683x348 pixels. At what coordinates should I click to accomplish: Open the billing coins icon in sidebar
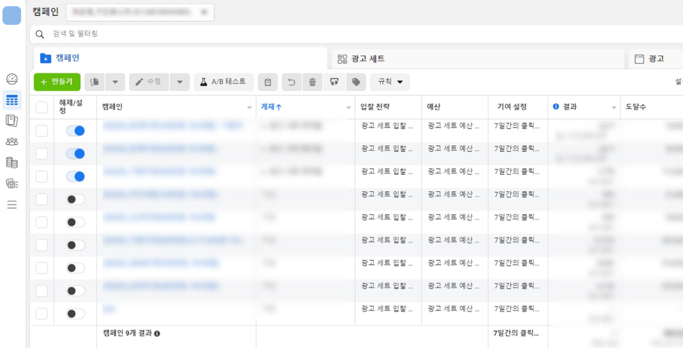click(x=12, y=162)
